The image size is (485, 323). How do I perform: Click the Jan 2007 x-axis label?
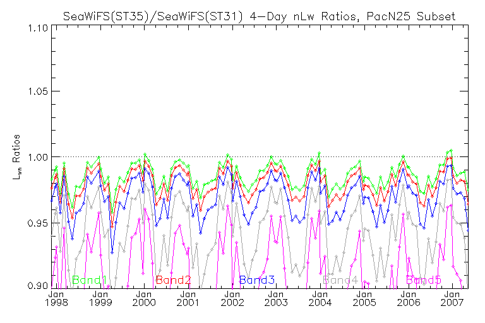point(453,298)
